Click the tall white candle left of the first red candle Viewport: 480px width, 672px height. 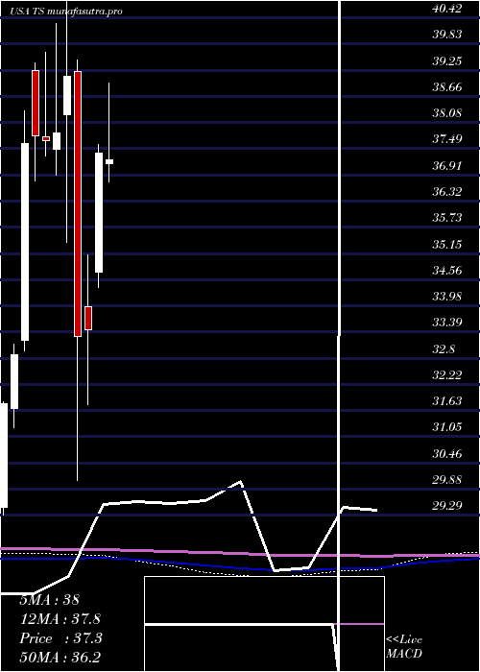[25, 242]
